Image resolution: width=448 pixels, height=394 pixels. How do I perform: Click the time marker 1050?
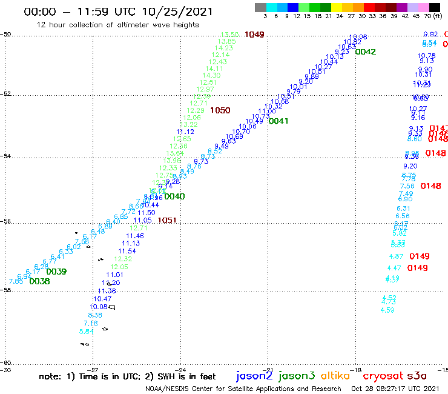[x=220, y=110]
